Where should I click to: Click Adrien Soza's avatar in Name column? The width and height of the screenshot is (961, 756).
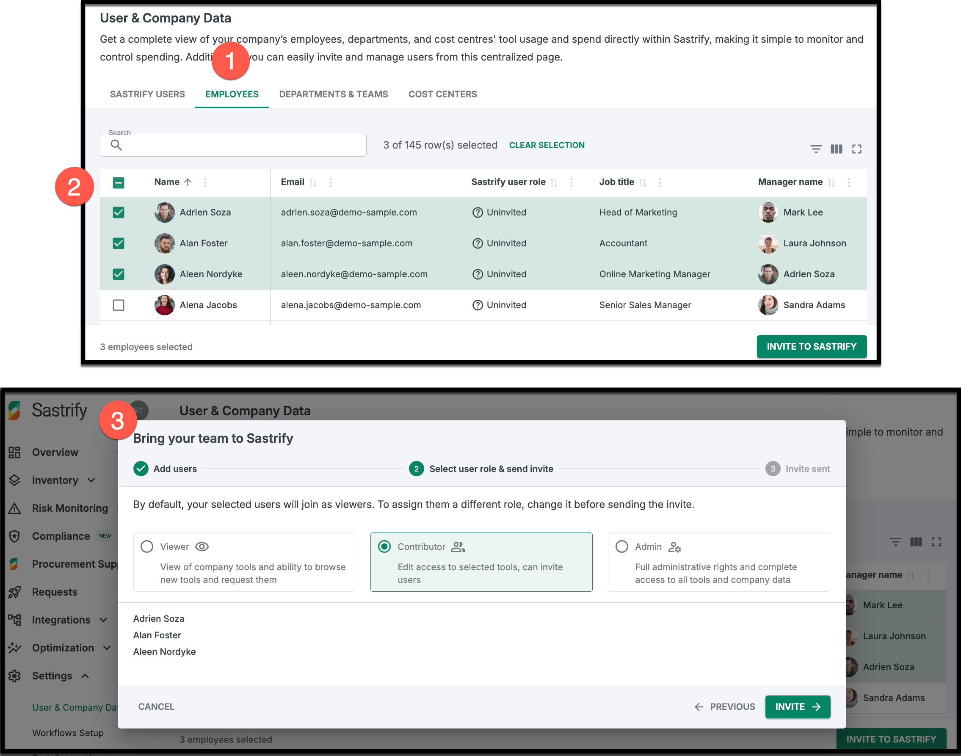pyautogui.click(x=164, y=212)
